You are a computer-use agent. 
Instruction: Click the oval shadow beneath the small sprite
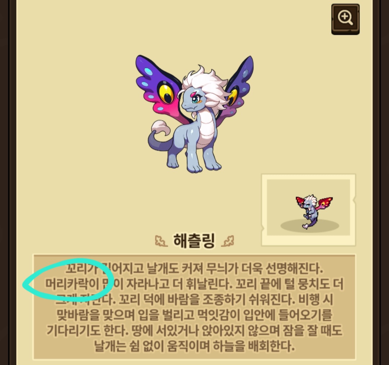310,226
